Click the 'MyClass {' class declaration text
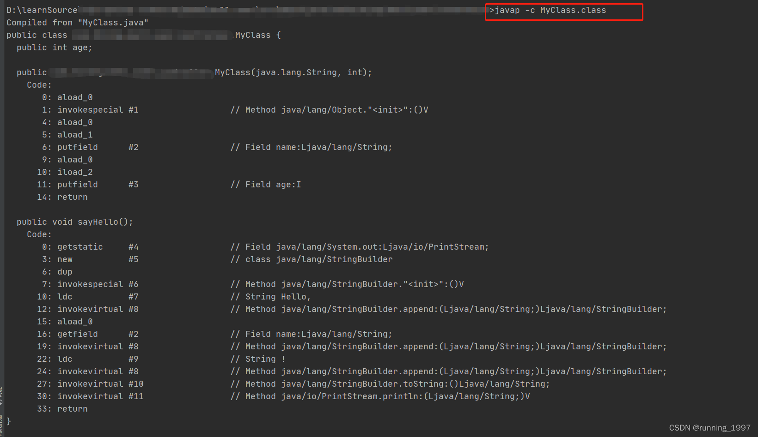This screenshot has height=437, width=758. click(258, 35)
